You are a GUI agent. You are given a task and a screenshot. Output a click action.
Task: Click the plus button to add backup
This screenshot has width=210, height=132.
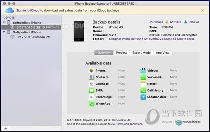tap(6, 128)
